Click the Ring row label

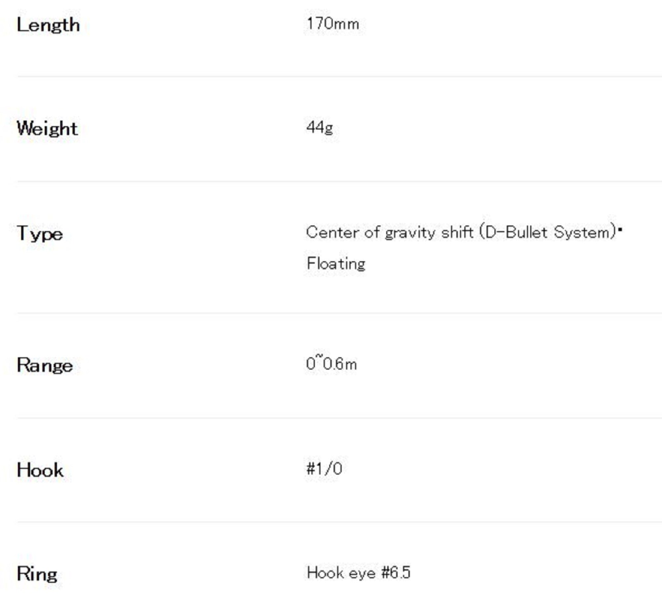coord(37,574)
